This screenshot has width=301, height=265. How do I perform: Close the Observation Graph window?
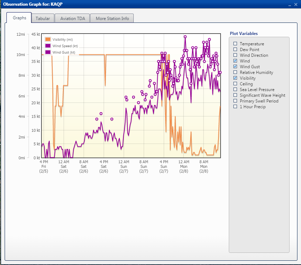tap(296, 4)
